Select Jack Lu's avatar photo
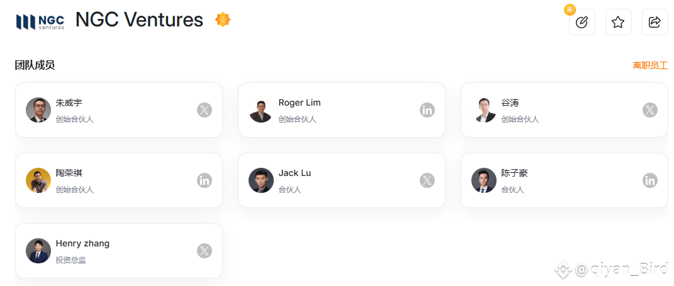The image size is (674, 286). click(x=261, y=180)
